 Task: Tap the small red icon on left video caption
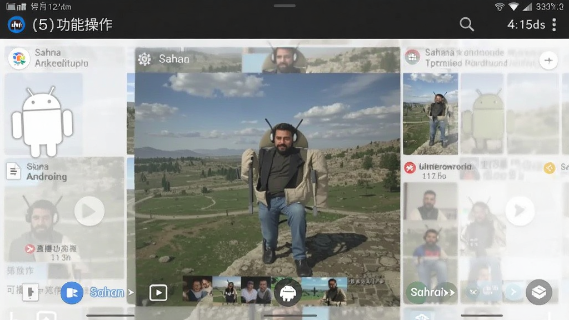(29, 249)
